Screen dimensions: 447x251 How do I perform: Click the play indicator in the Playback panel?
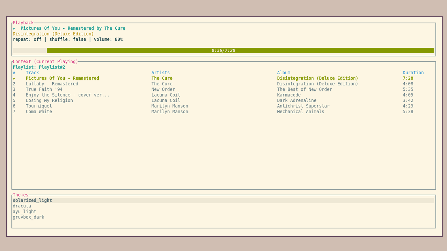pos(14,28)
